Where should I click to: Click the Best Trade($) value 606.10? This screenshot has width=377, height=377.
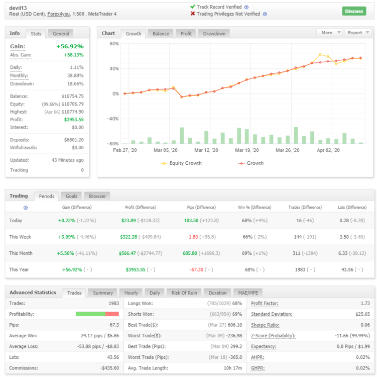[x=234, y=325]
